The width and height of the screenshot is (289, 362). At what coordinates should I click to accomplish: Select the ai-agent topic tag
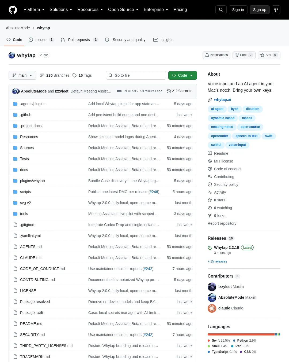pyautogui.click(x=217, y=109)
